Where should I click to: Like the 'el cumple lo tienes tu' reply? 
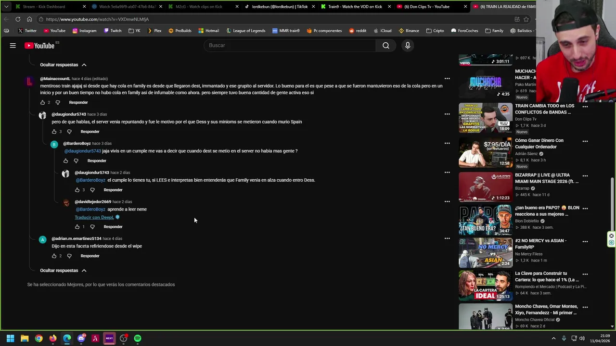coord(77,190)
